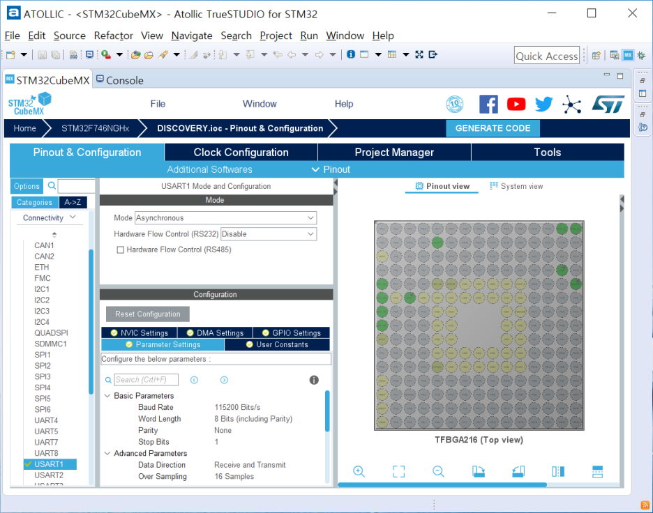The image size is (653, 513).
Task: Expand the Pinout dropdown in the blue bar
Action: [x=331, y=169]
